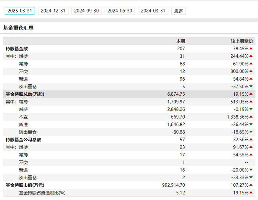The width and height of the screenshot is (258, 200).
Task: Click the green down arrow beside -37.50%
Action: [x=251, y=87]
